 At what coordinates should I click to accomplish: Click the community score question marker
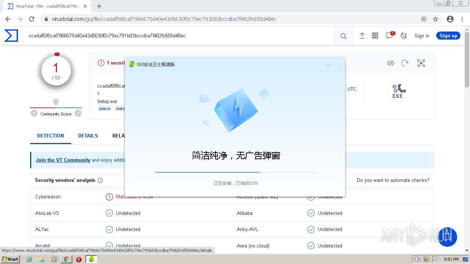(56, 102)
